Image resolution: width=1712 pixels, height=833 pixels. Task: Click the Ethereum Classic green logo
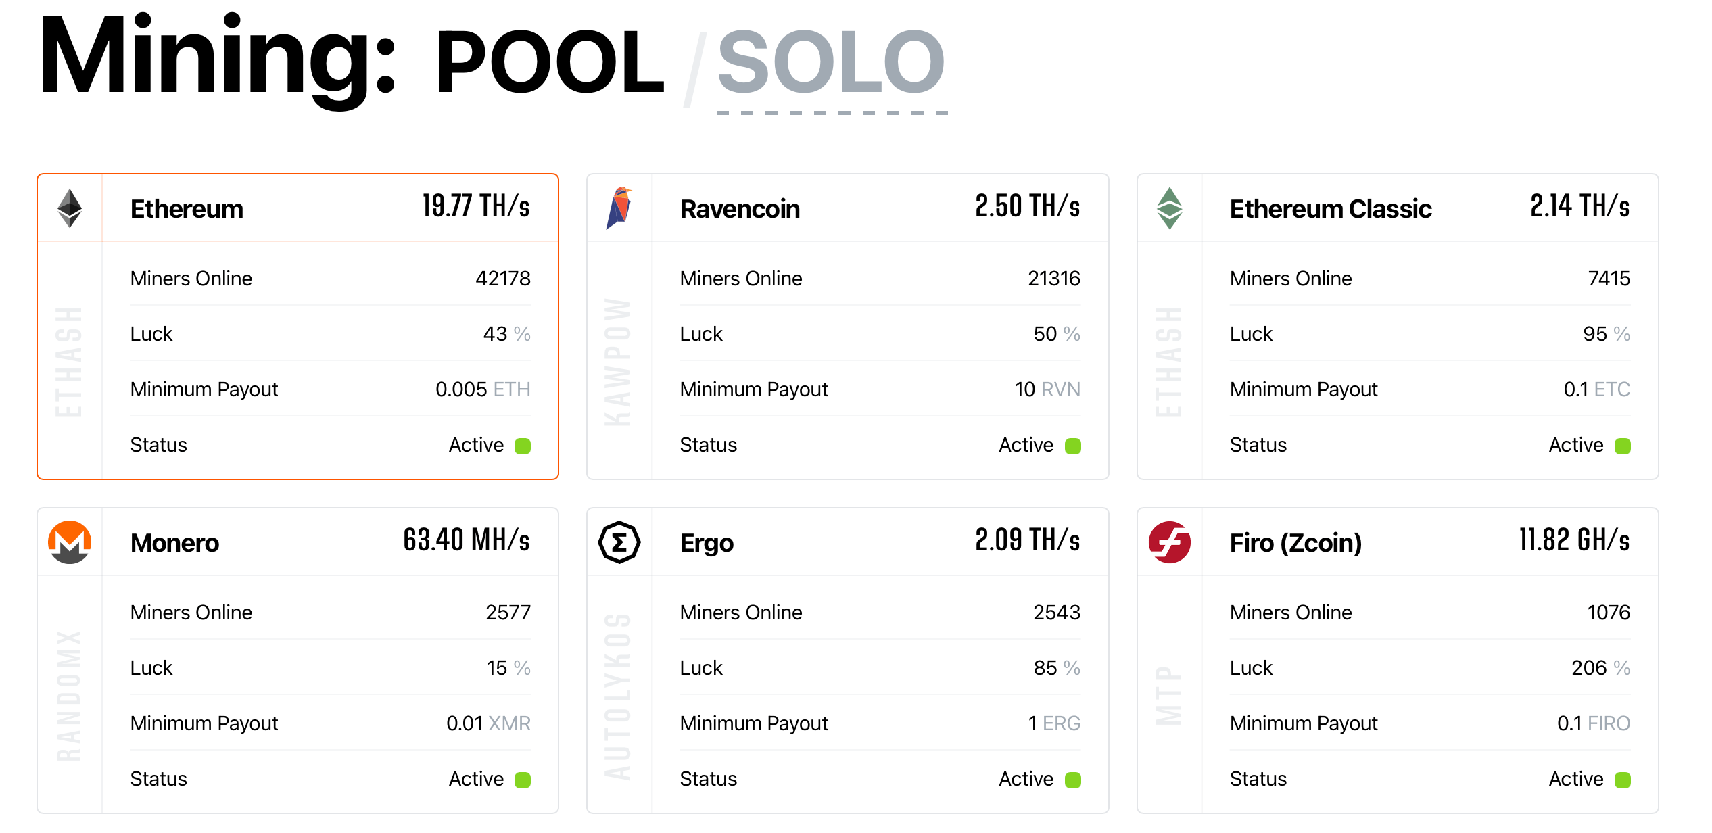point(1169,208)
